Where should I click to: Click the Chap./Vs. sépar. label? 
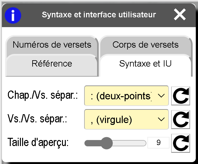(43, 96)
